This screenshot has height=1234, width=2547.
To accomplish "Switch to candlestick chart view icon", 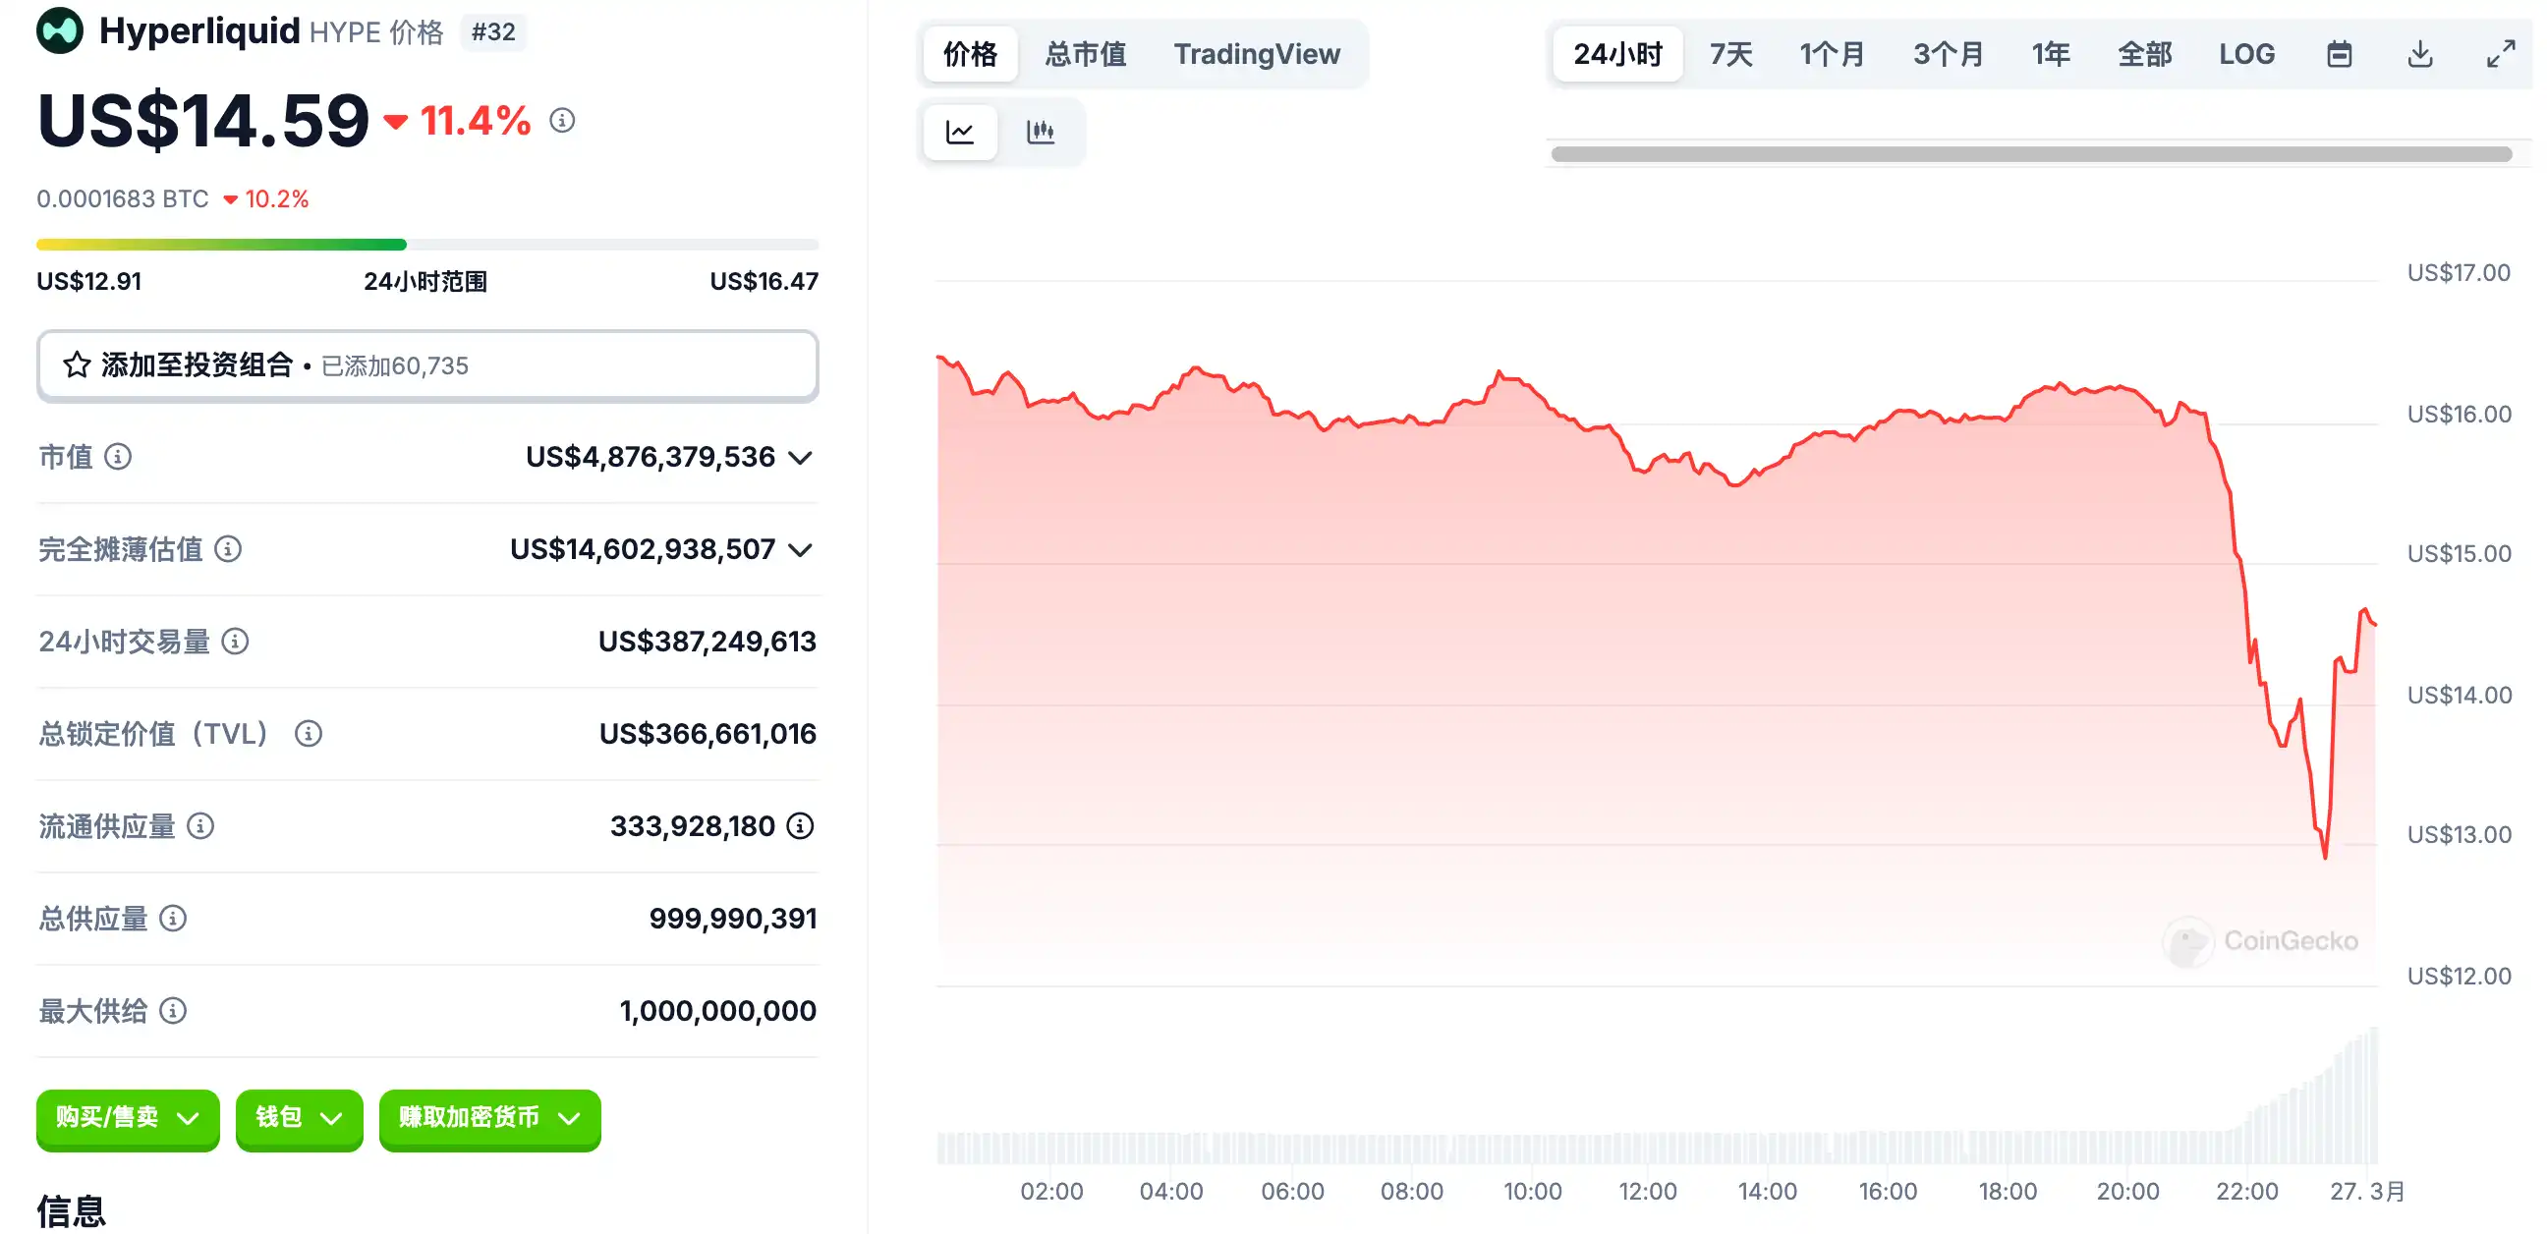I will point(1041,132).
